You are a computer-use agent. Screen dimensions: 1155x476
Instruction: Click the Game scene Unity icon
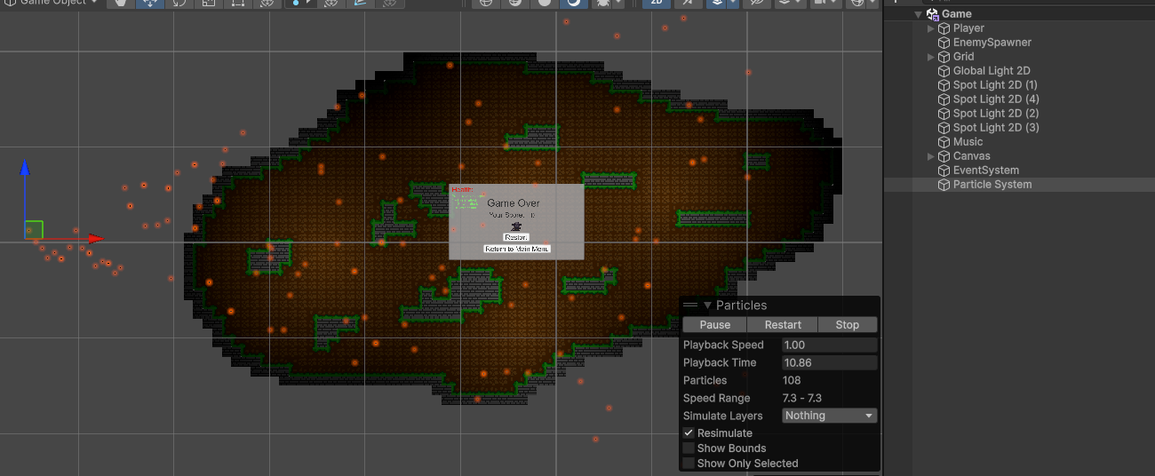[x=932, y=14]
